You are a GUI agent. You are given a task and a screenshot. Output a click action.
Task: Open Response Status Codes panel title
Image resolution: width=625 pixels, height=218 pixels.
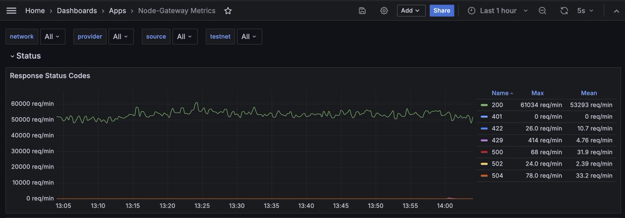coord(50,76)
